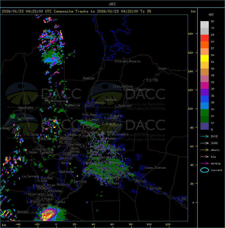
Task: Click the cyan 50YD track arrow in legend
Action: [204, 136]
